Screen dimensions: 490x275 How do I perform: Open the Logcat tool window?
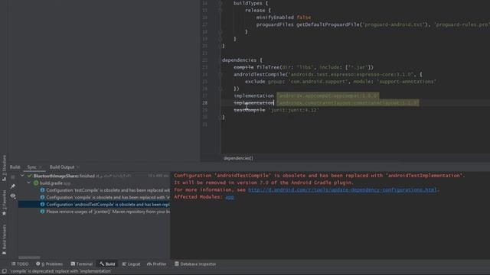click(131, 264)
